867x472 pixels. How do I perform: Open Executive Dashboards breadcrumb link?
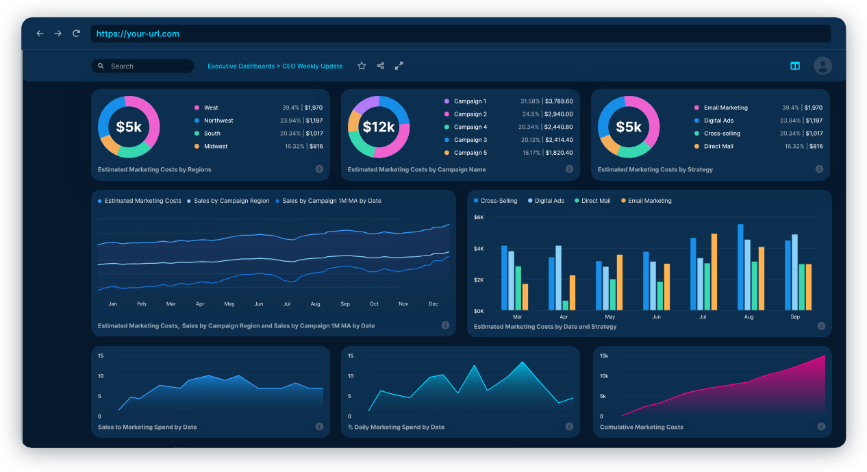(x=241, y=66)
